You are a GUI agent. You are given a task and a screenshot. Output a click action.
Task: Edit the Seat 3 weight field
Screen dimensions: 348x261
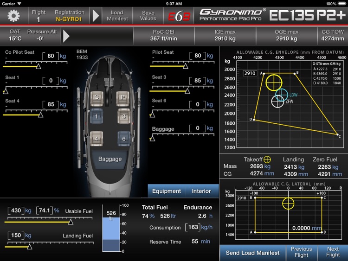198,81
